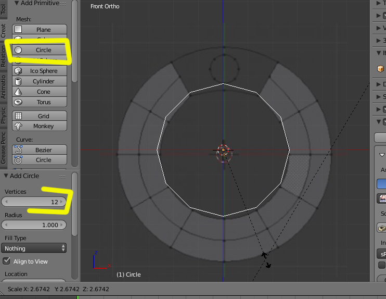
Task: Add an Ico Sphere mesh
Action: [x=40, y=71]
